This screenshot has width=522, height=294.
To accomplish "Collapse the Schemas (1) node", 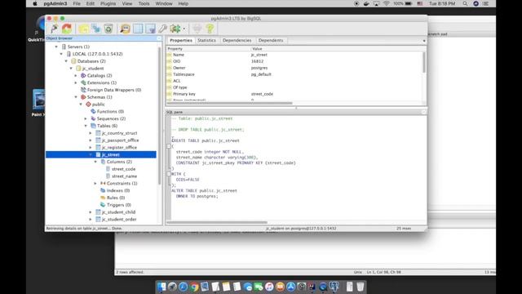I will click(76, 97).
